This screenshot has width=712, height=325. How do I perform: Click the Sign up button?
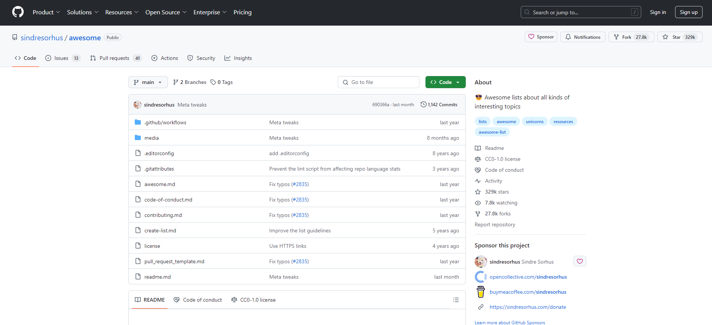(x=689, y=12)
